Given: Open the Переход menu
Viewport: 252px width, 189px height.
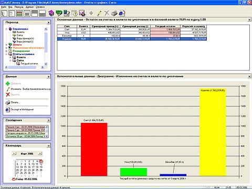Looking at the screenshot, I should [x=19, y=7].
